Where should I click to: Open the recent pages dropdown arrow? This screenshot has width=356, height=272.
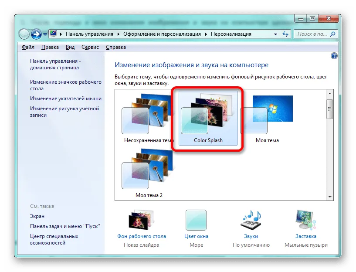(45, 34)
